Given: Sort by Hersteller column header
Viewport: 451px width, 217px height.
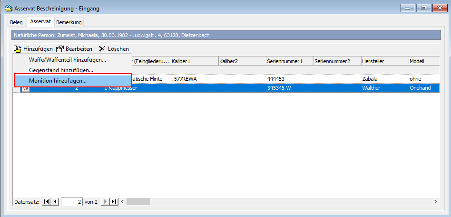Looking at the screenshot, I should [384, 61].
